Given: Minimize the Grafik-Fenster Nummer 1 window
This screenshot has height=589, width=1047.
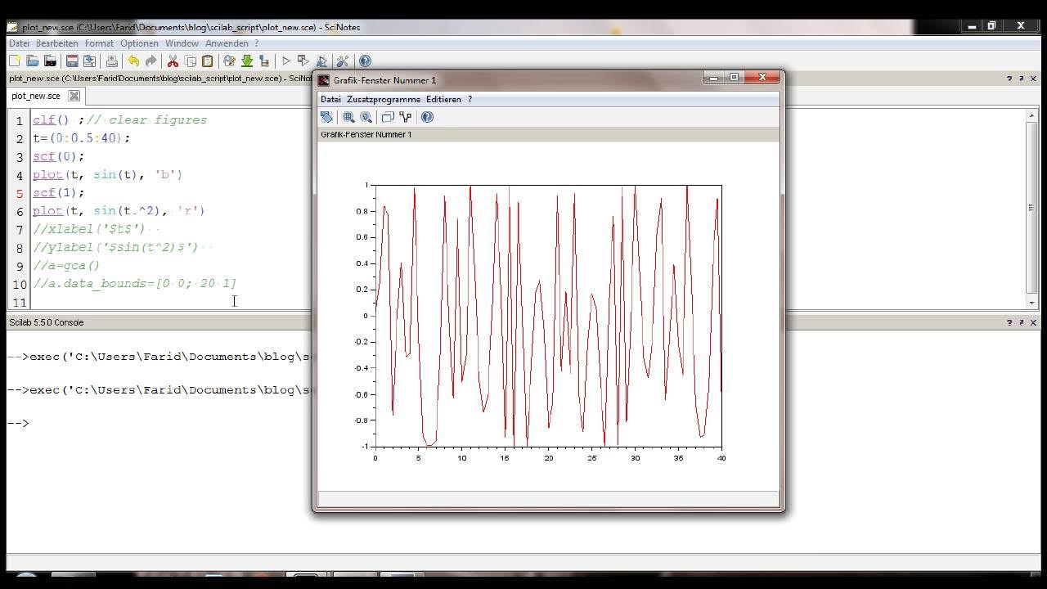Looking at the screenshot, I should pyautogui.click(x=714, y=78).
